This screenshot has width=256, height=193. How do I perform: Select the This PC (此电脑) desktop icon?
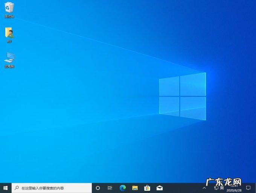tap(9, 59)
